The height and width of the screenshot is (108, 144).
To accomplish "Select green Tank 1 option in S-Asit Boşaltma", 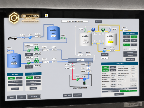I will (x=127, y=45).
